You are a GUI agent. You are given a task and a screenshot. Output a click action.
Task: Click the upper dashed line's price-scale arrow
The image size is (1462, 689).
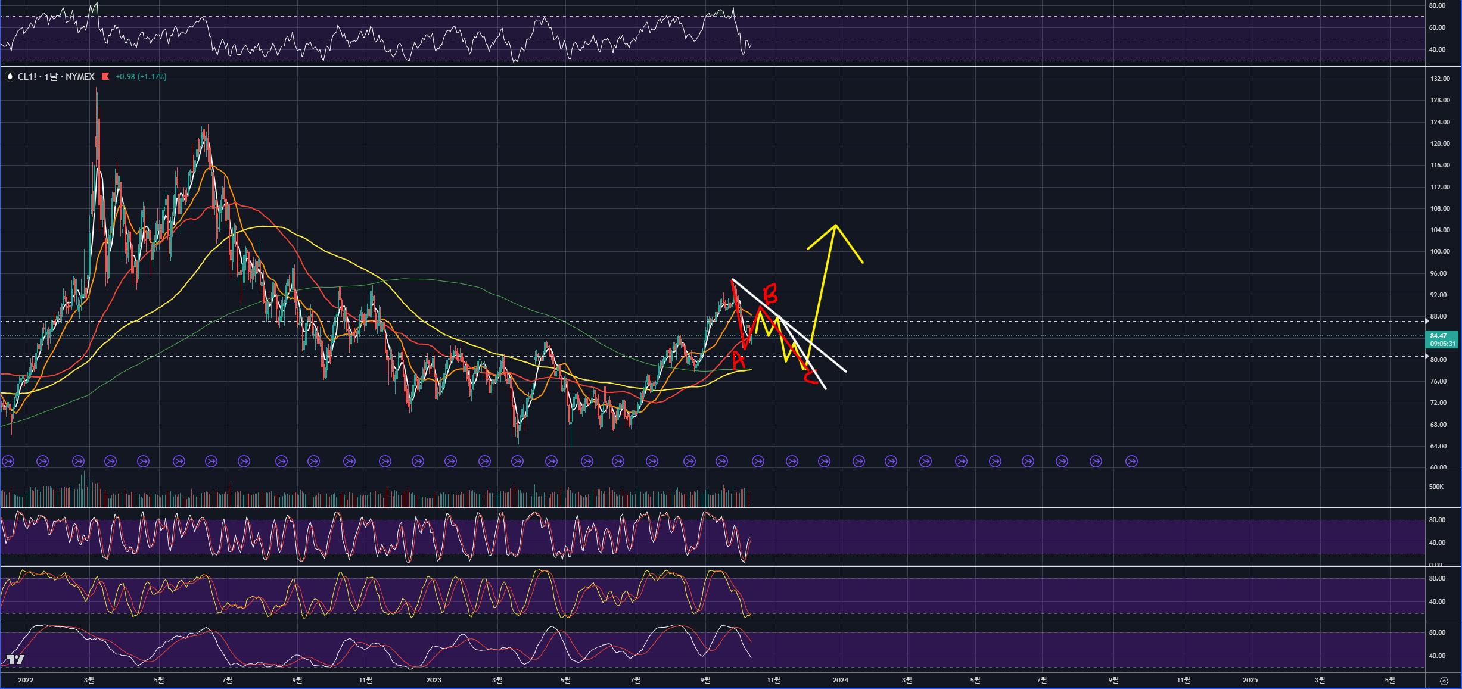point(1426,322)
